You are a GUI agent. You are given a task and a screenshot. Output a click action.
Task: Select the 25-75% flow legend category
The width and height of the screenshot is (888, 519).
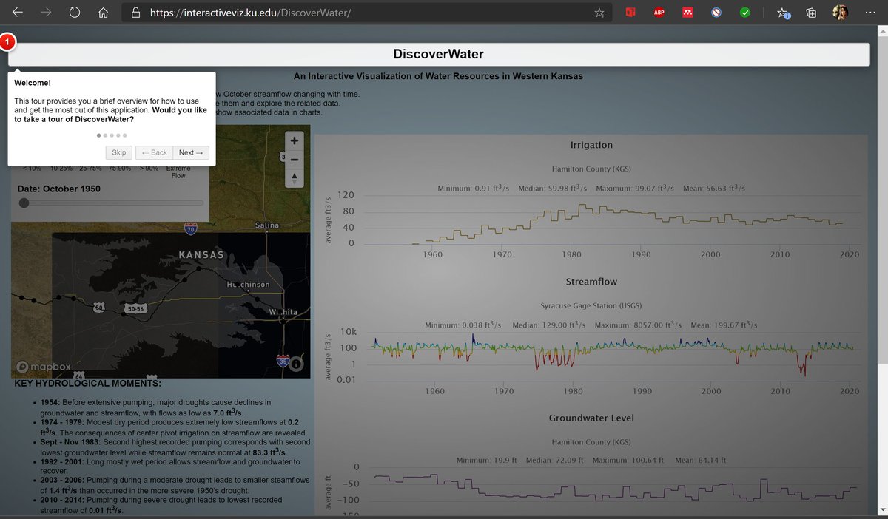(x=90, y=168)
